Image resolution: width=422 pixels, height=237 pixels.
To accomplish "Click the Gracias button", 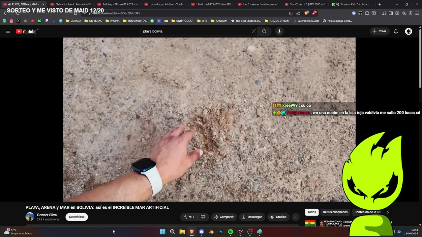I will (278, 217).
